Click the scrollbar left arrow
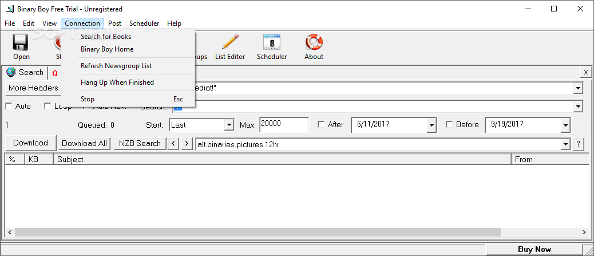Viewport: 594px width, 256px height. click(x=10, y=232)
